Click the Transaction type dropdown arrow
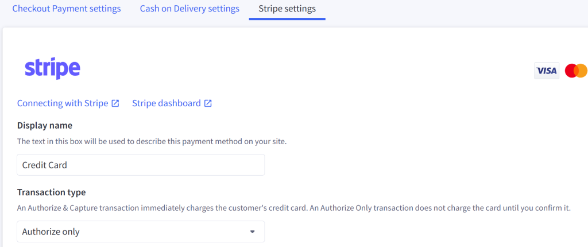 [253, 231]
